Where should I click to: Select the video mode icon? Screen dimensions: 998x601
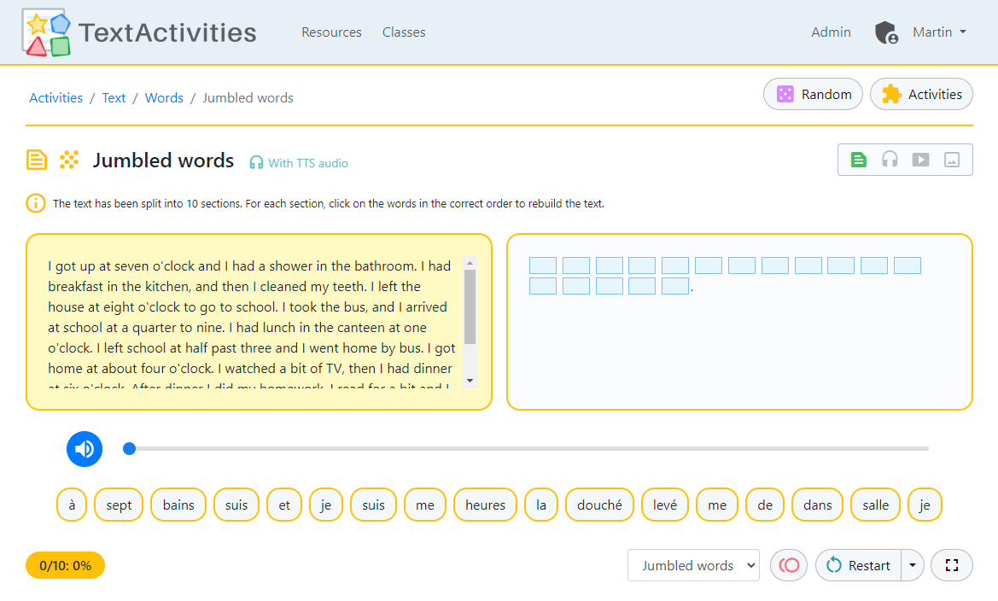coord(920,159)
